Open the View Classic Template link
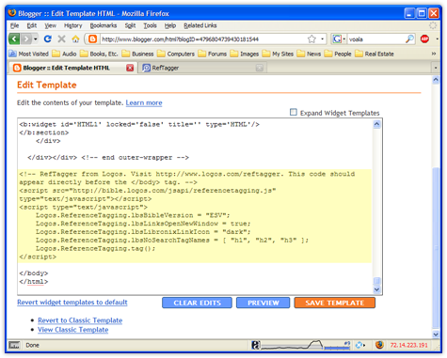Viewport: 447px width, 358px height. click(73, 330)
